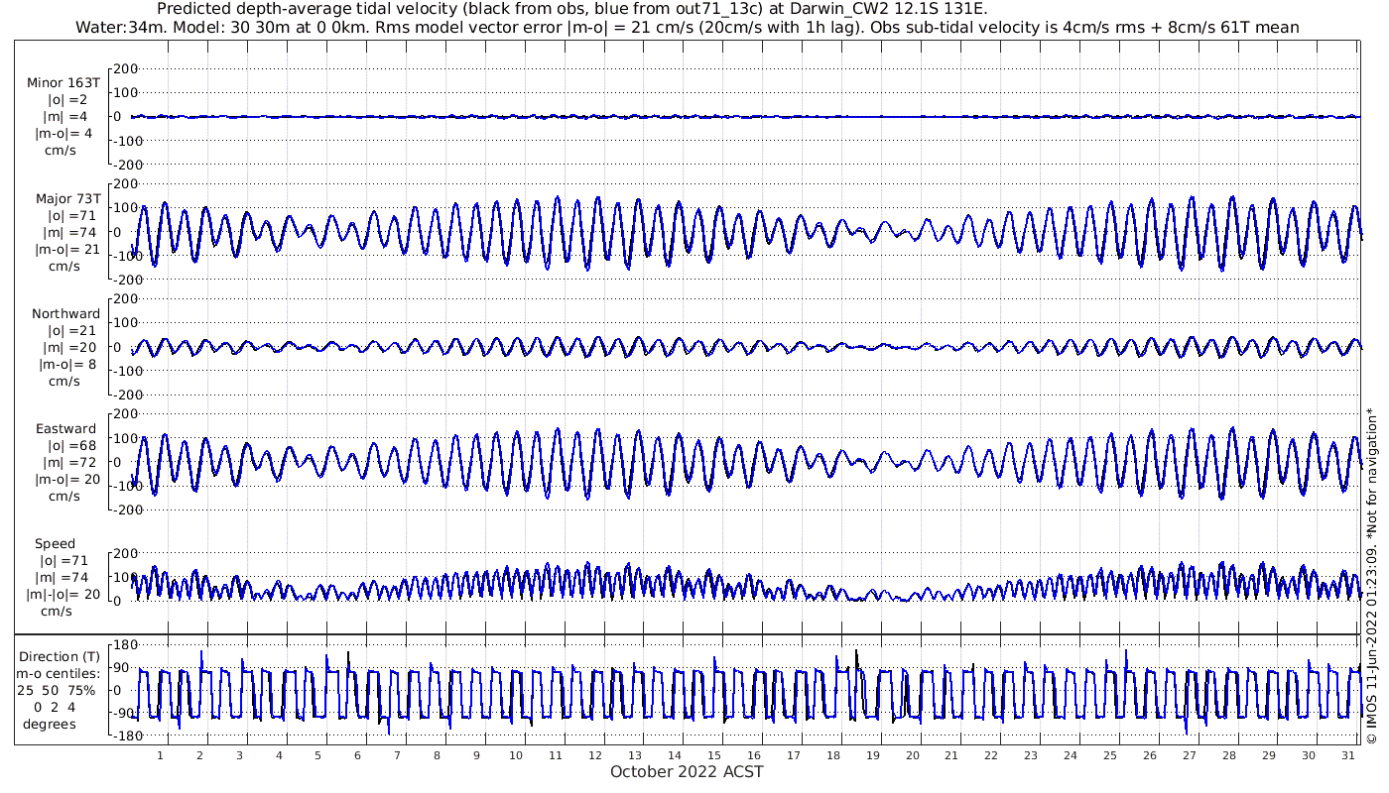The image size is (1389, 793).
Task: Click '|m| =4' in the Minor panel
Action: tap(63, 117)
